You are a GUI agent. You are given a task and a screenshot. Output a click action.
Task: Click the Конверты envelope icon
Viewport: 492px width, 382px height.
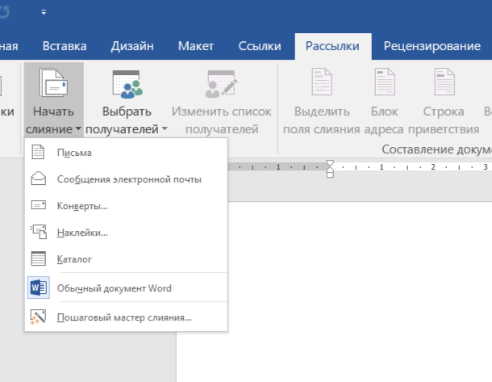39,206
